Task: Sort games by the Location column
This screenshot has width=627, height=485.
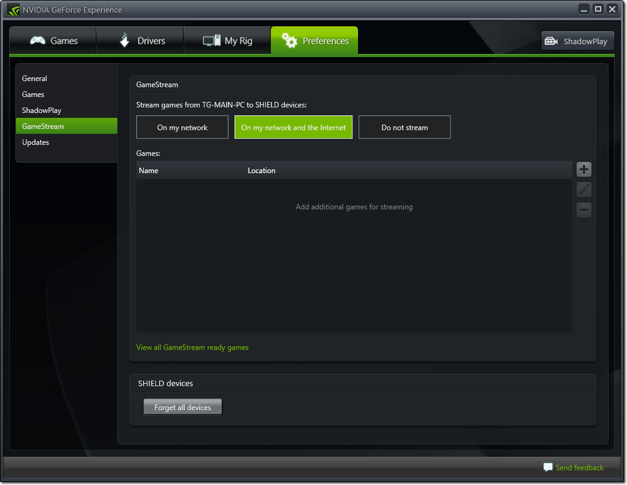Action: [262, 170]
